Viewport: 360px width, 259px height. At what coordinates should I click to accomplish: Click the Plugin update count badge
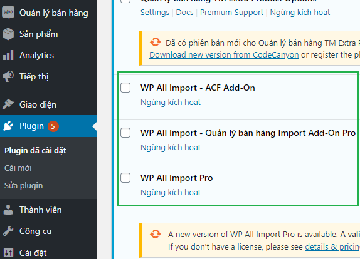point(53,126)
